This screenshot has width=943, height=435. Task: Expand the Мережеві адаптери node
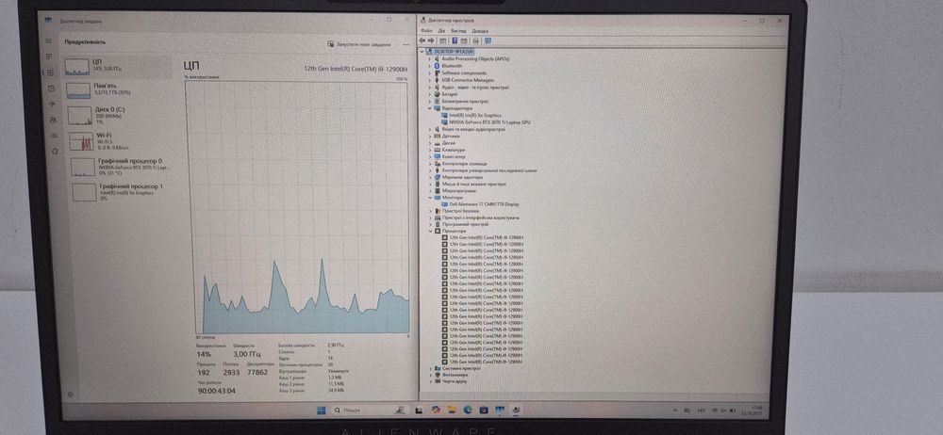(x=430, y=177)
